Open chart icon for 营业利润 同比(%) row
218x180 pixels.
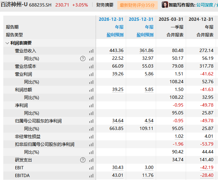coord(91,82)
